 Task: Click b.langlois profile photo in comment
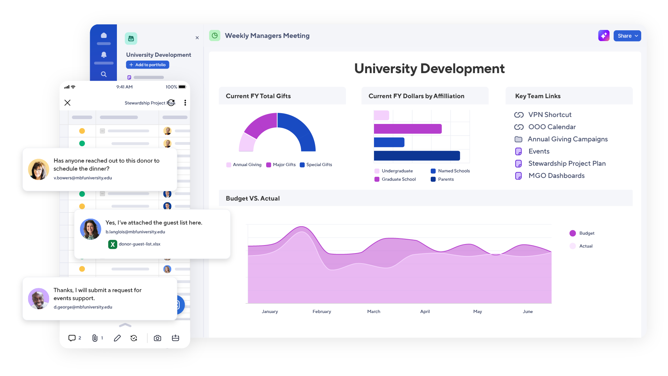pos(90,229)
